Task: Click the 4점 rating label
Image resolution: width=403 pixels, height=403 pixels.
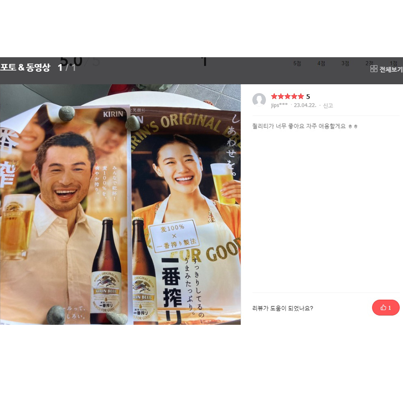Action: (x=321, y=63)
